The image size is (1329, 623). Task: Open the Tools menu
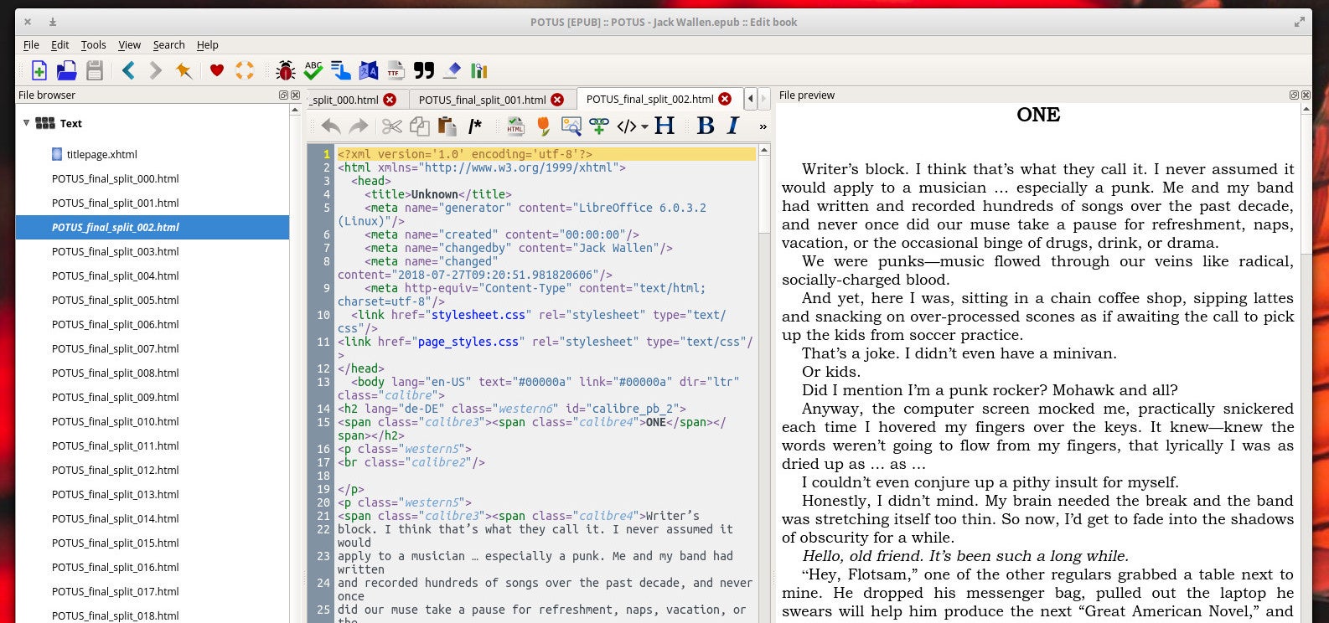(93, 44)
